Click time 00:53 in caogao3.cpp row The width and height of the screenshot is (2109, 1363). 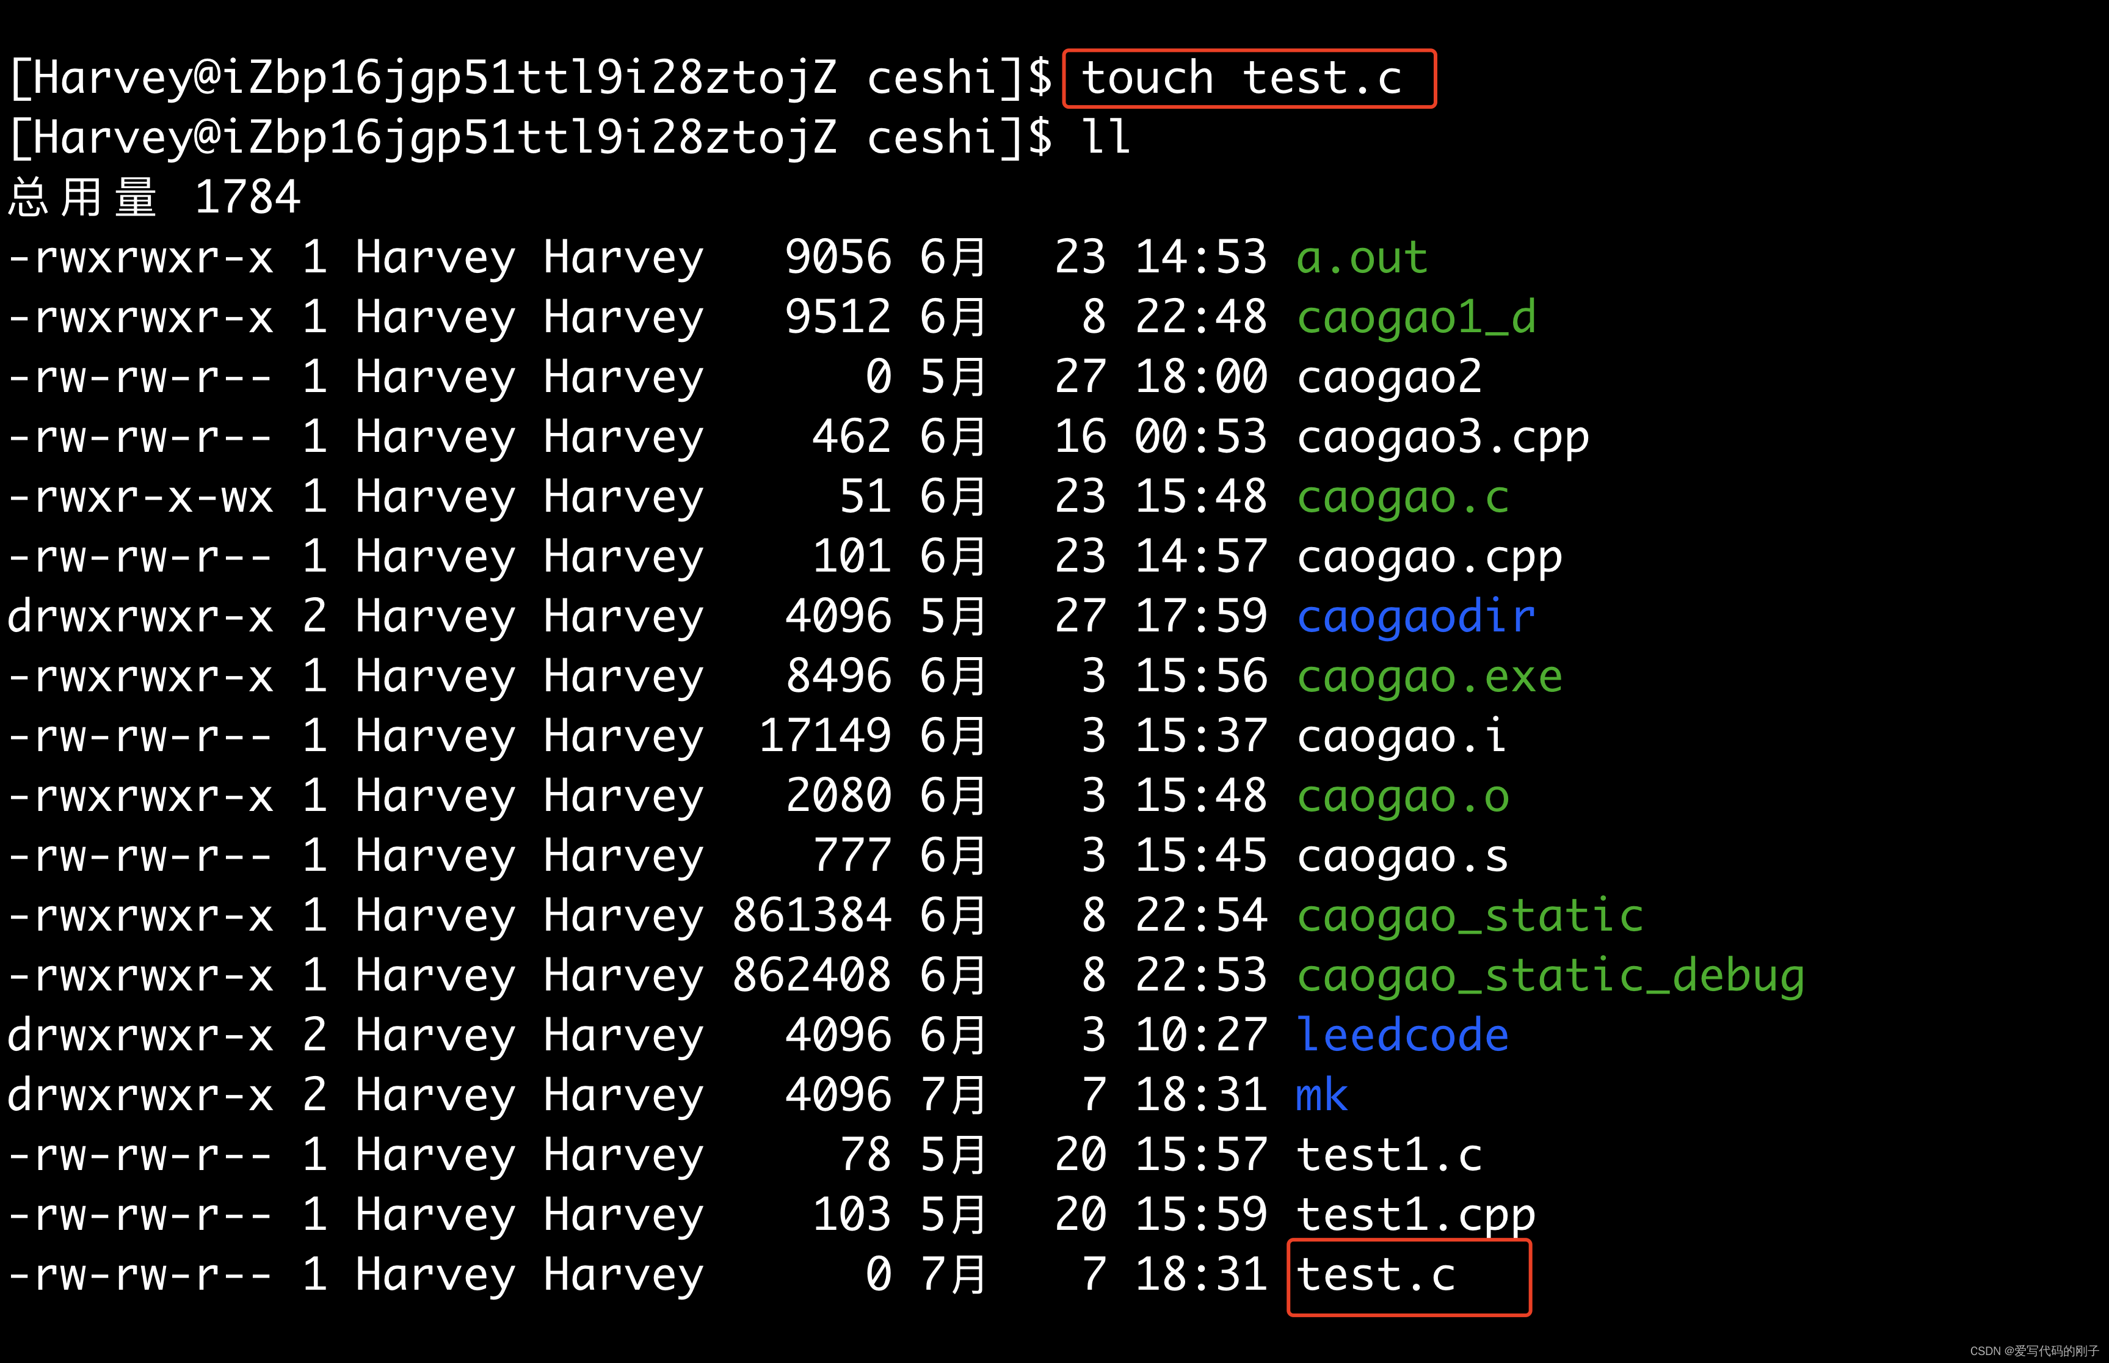1201,437
